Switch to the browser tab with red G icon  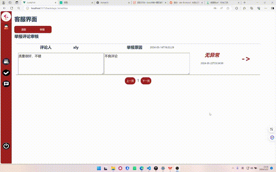(x=186, y=3)
